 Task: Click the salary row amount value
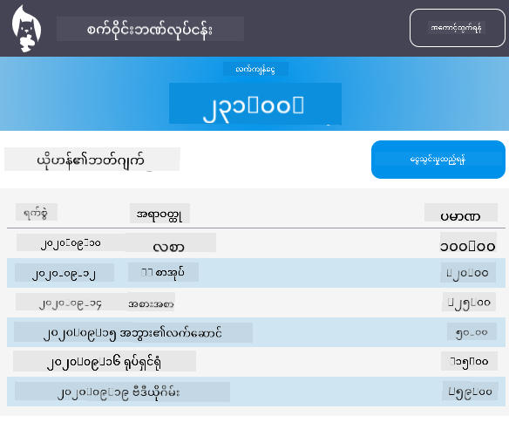[x=468, y=242]
